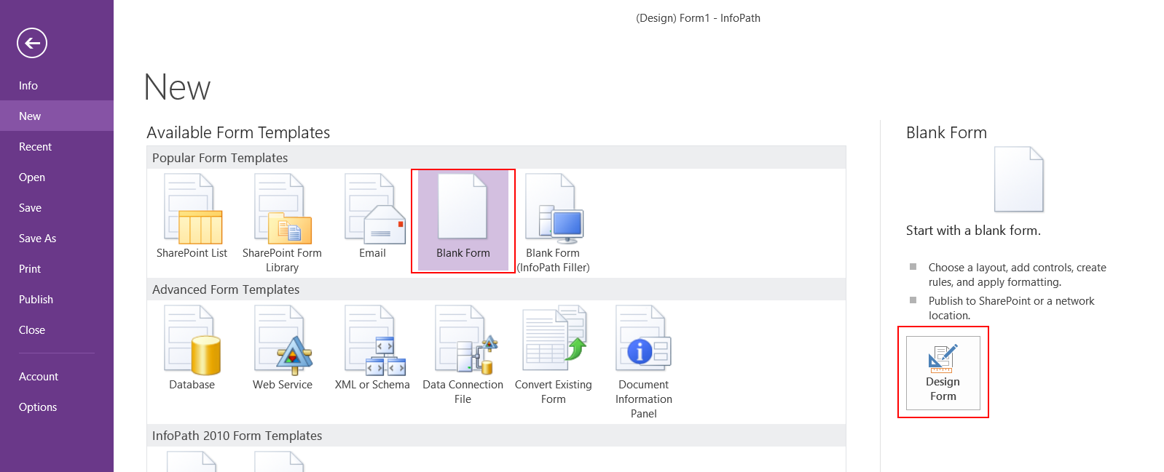This screenshot has width=1164, height=472.
Task: Click the Blank Form preview thumbnail
Action: tap(1019, 180)
